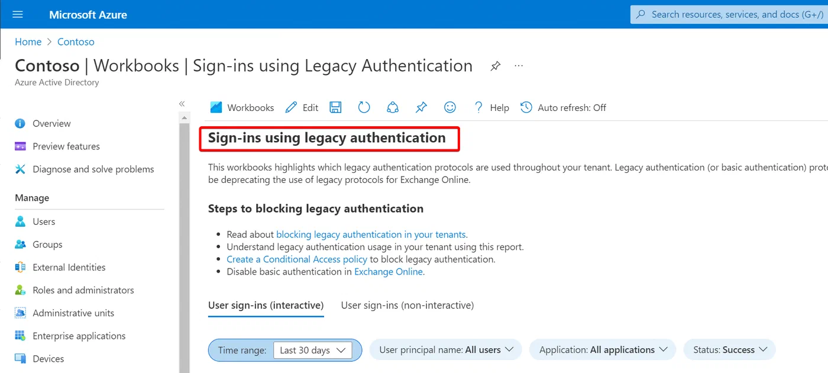Collapse the sidebar with the double chevron
This screenshot has height=373, width=828.
(182, 104)
